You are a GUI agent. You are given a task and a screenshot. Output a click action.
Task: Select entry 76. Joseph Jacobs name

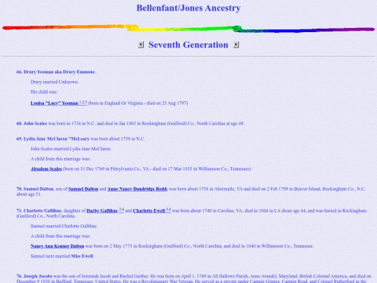pos(34,276)
